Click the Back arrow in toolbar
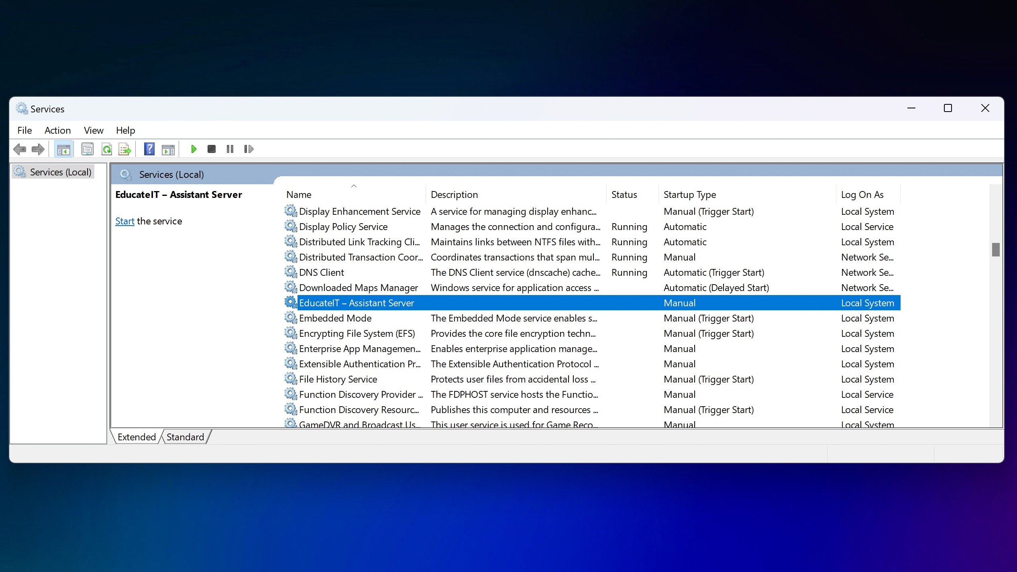This screenshot has height=572, width=1017. click(x=20, y=149)
